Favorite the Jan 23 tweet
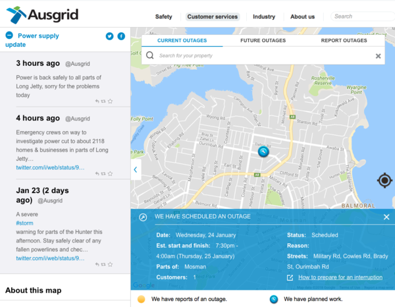Screen dimensions: 395x307 (x=110, y=264)
